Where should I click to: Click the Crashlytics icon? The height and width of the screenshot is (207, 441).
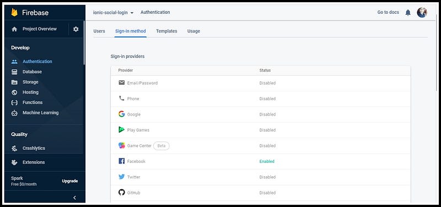[14, 148]
